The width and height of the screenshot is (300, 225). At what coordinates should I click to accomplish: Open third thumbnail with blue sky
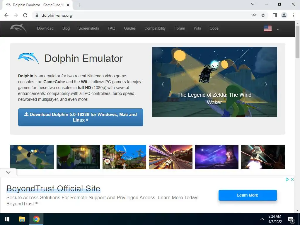(x=124, y=157)
